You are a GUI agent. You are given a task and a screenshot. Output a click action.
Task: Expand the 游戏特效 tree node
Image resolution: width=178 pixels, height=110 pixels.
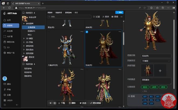point(24,46)
